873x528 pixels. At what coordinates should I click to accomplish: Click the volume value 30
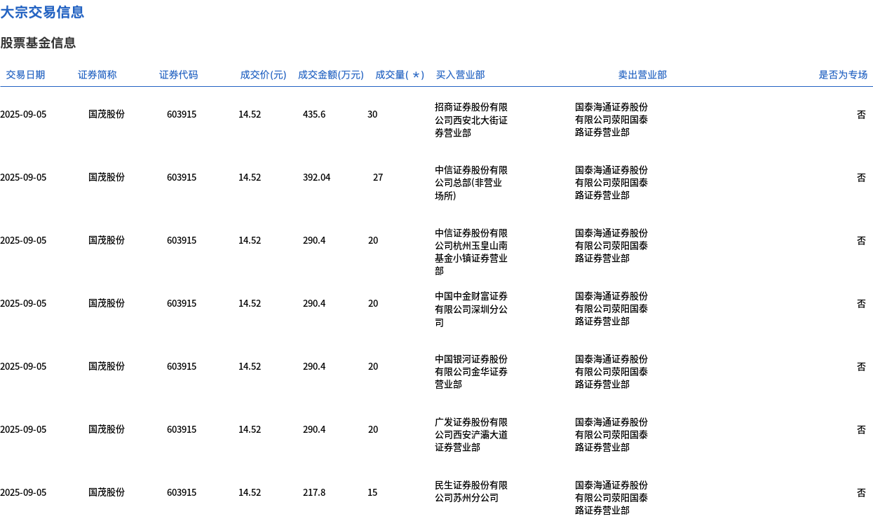[372, 114]
